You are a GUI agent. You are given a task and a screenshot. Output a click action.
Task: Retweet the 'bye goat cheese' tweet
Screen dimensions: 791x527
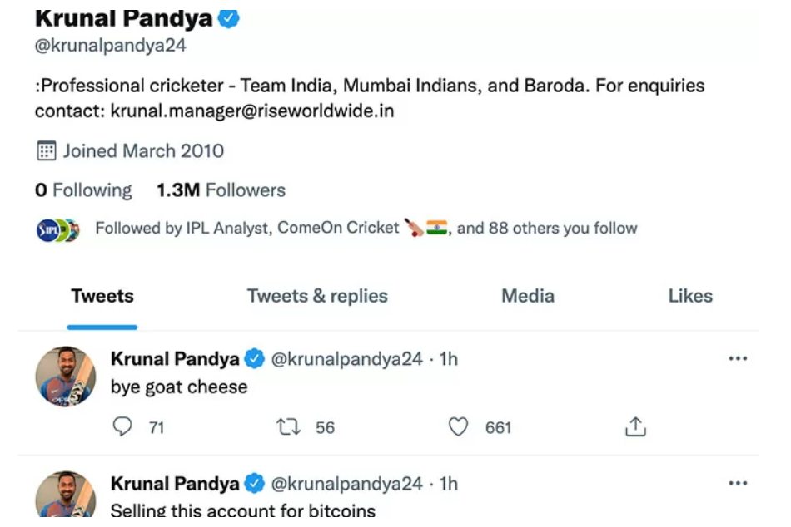click(x=287, y=427)
